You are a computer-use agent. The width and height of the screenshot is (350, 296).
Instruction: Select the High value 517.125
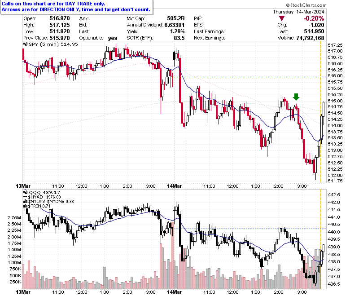(x=60, y=25)
